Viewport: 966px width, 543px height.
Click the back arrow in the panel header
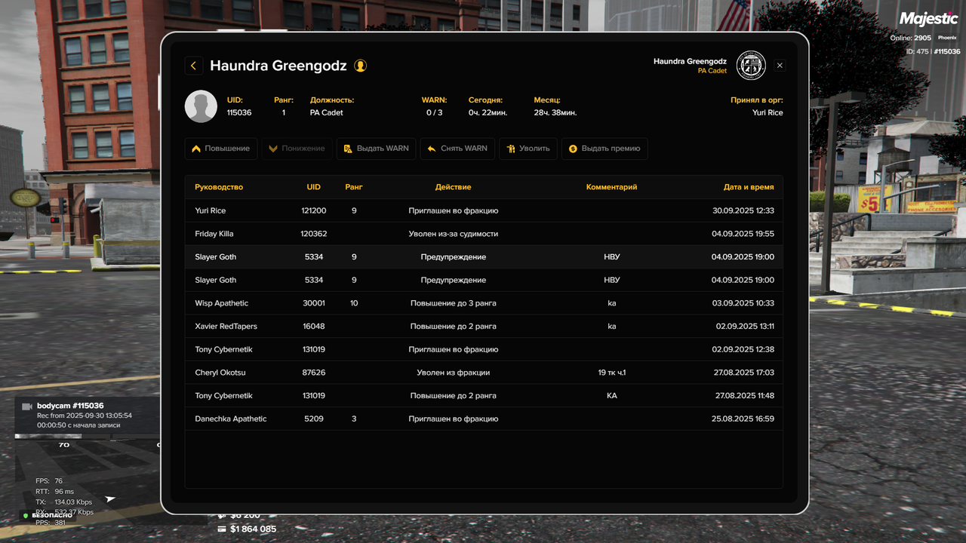point(194,66)
